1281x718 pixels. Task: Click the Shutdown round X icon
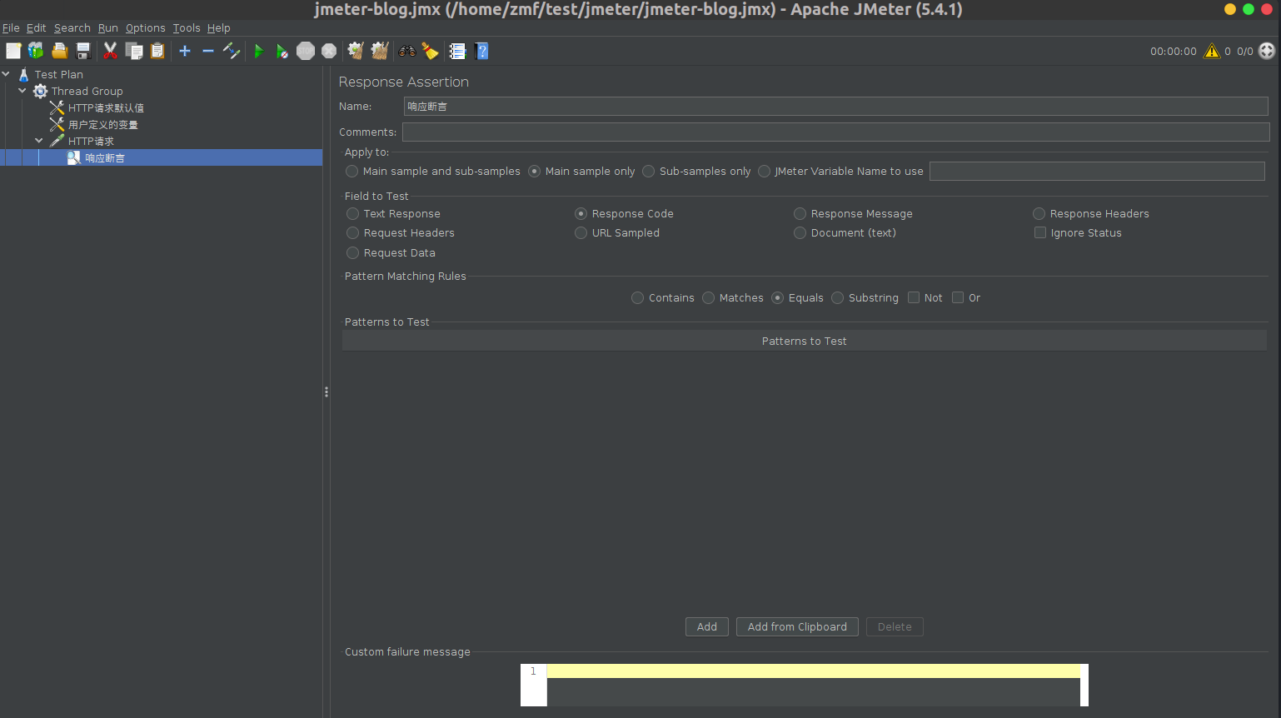(x=329, y=51)
